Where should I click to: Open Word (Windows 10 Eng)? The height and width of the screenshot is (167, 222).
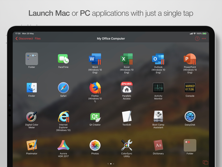(x=95, y=59)
